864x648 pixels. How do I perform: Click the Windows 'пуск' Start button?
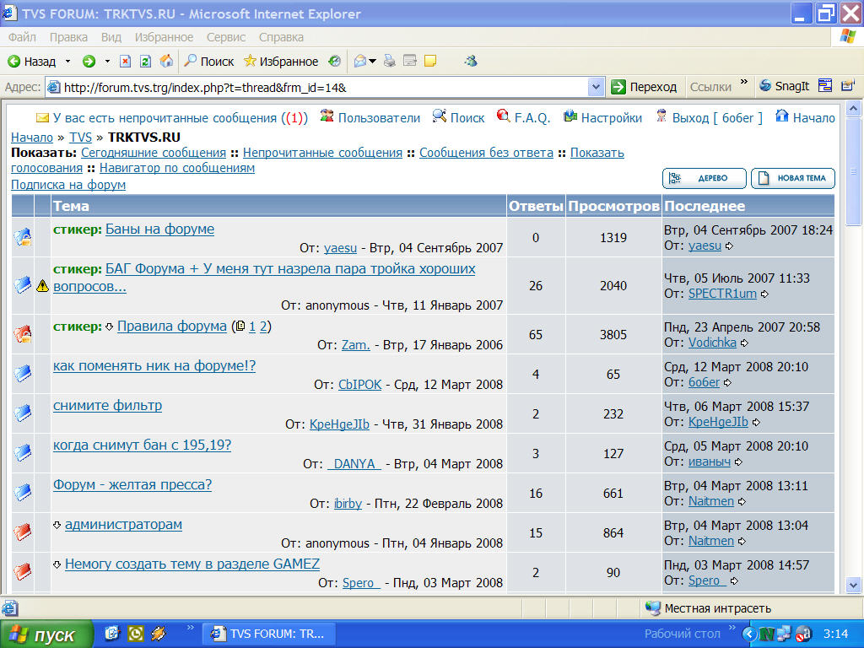pyautogui.click(x=44, y=634)
